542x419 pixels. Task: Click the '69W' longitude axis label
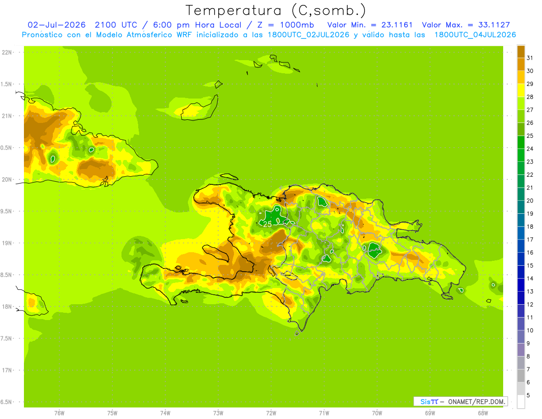click(430, 413)
